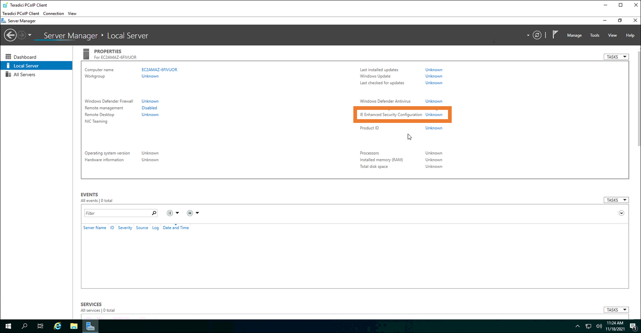This screenshot has height=333, width=641.
Task: Select All Servers in the sidebar
Action: 24,75
